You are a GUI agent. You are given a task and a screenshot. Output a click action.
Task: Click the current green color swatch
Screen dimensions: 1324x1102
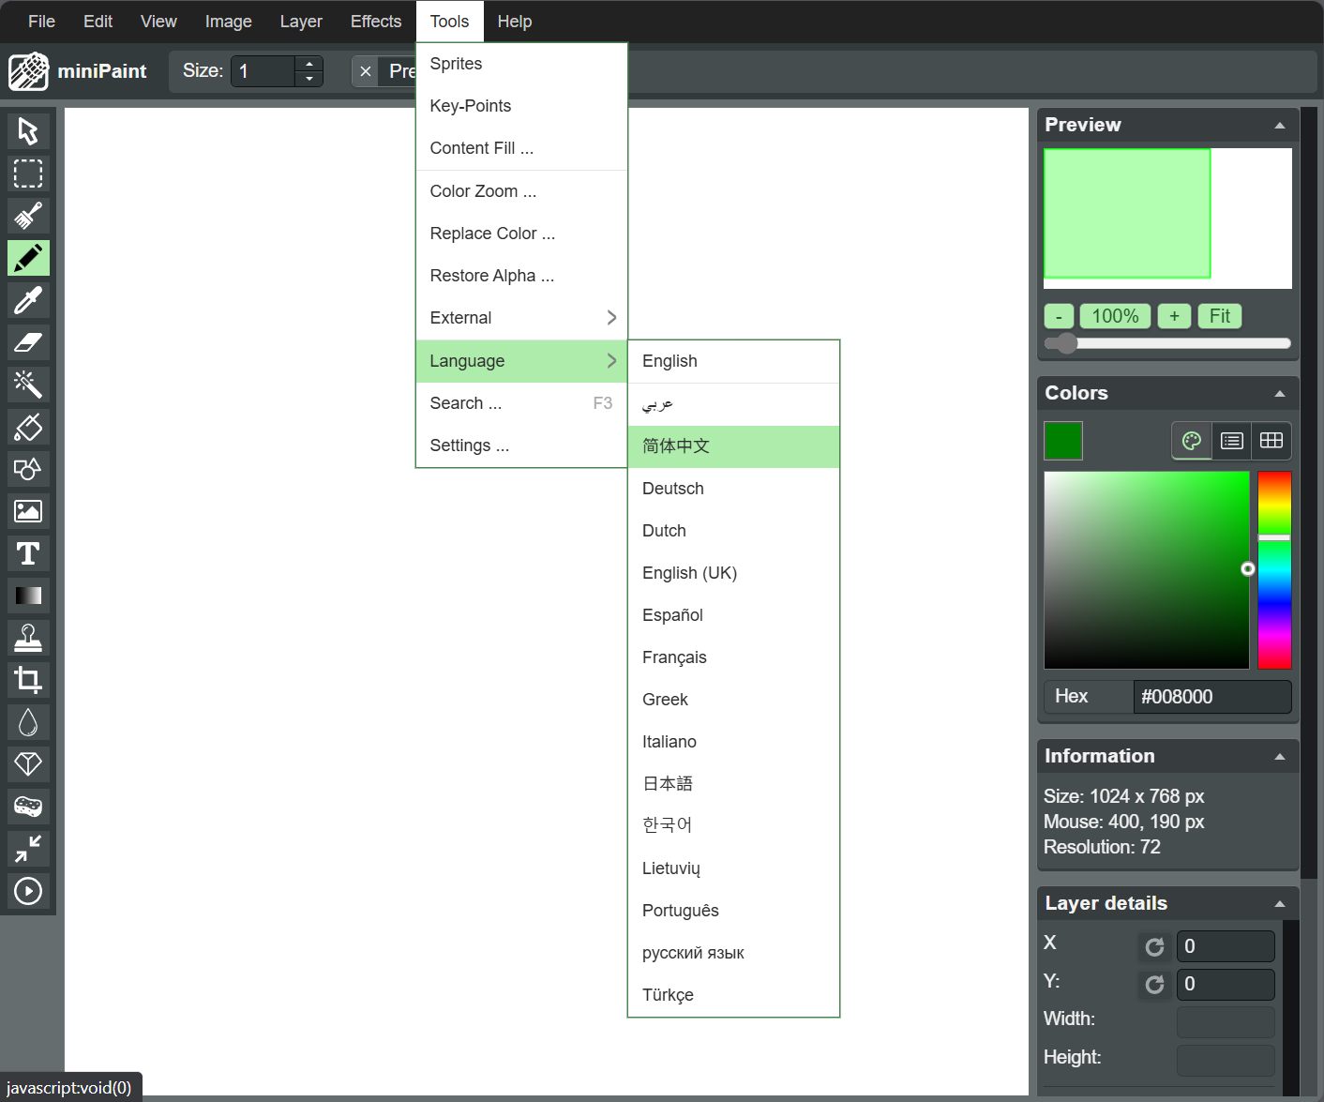1063,441
